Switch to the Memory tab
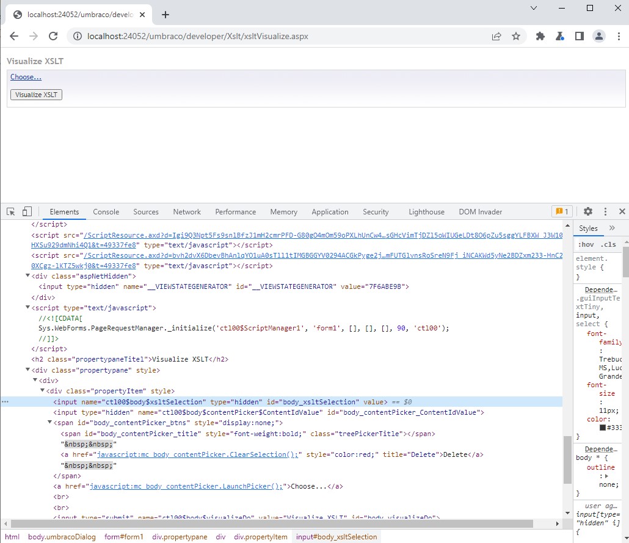The image size is (629, 543). (283, 212)
